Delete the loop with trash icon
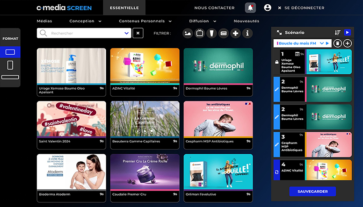Viewport: 363px width, 207px height. click(338, 43)
